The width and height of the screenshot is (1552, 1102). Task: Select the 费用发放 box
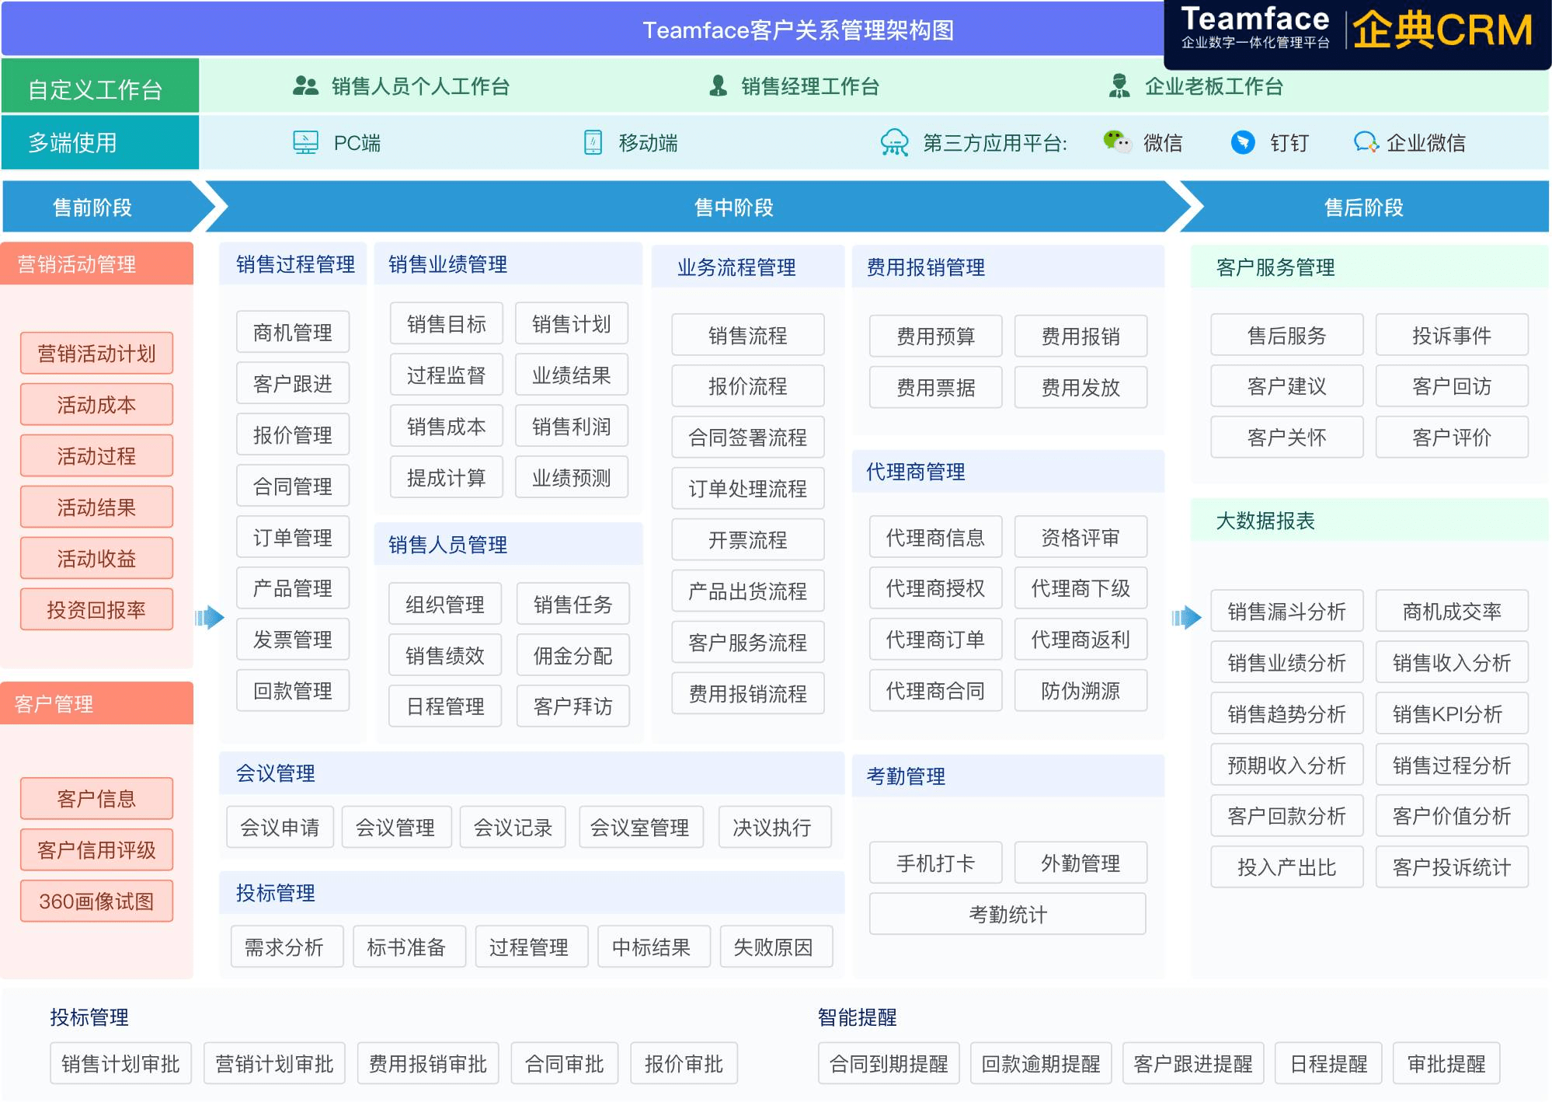pyautogui.click(x=1080, y=388)
